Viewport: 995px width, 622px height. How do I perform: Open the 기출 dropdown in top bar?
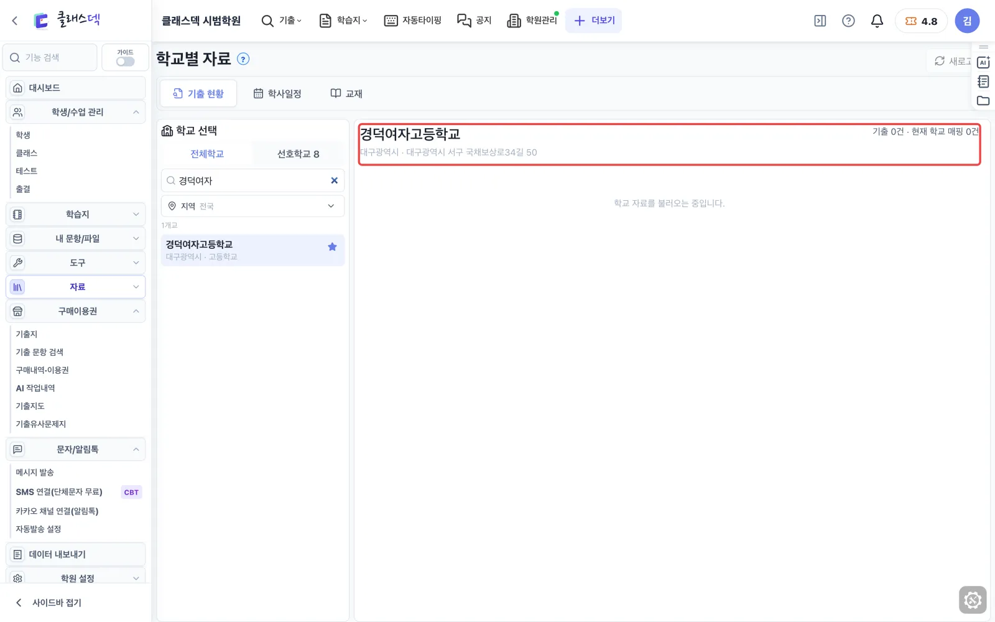(x=282, y=21)
